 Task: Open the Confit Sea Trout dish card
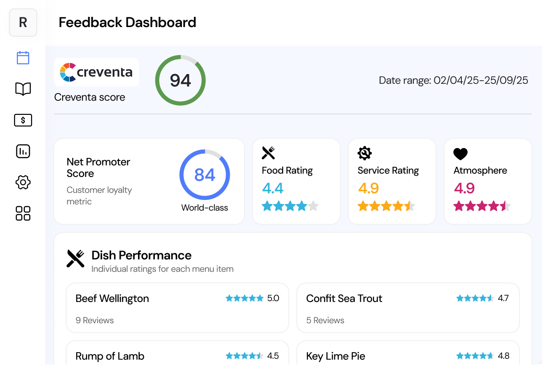click(408, 308)
